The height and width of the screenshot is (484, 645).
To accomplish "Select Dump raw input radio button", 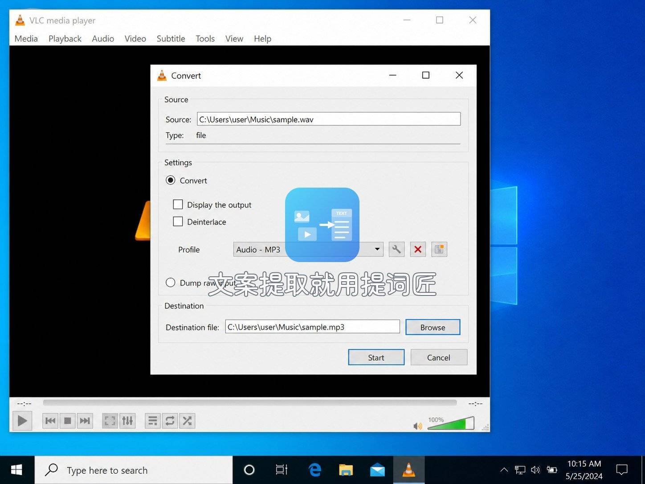I will (170, 283).
